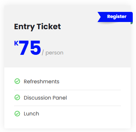Click the word Ticket in the card heading

49,26
